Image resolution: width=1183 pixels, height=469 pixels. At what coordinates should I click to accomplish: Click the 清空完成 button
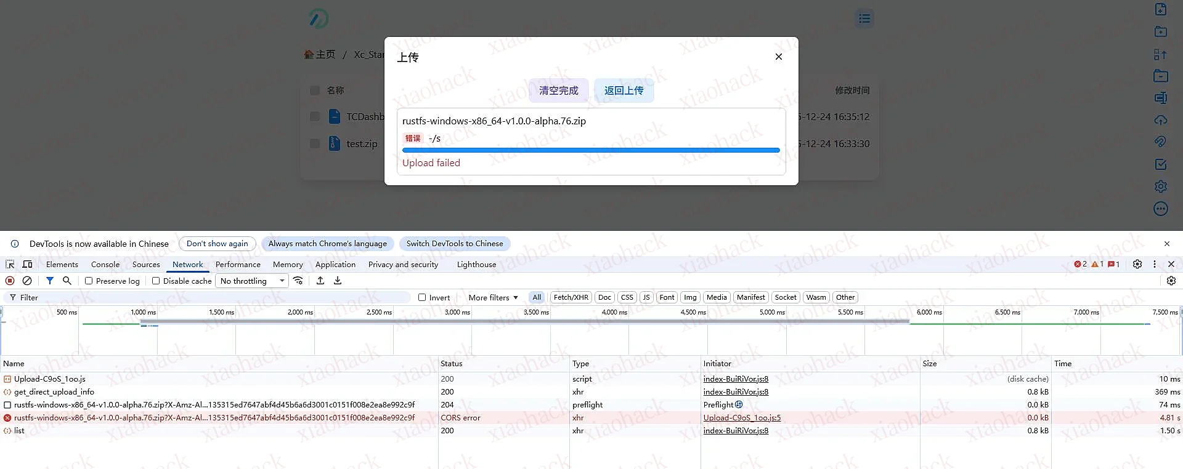click(559, 90)
